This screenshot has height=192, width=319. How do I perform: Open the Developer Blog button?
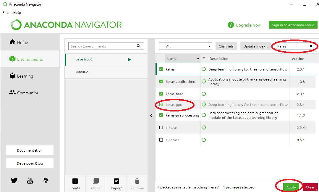(x=30, y=163)
